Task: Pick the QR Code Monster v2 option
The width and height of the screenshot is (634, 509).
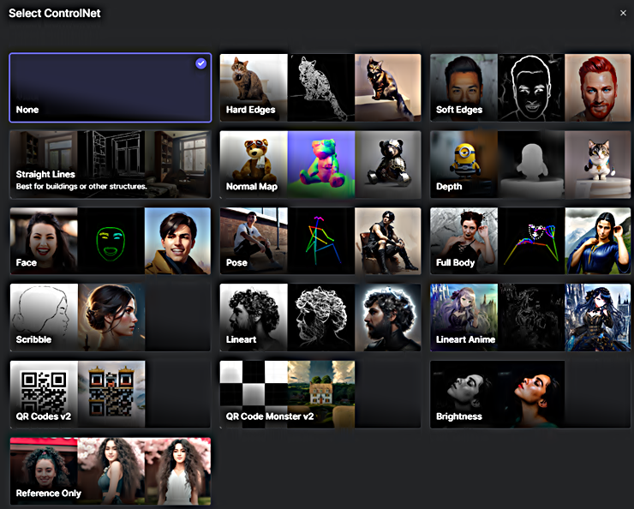Action: tap(320, 394)
